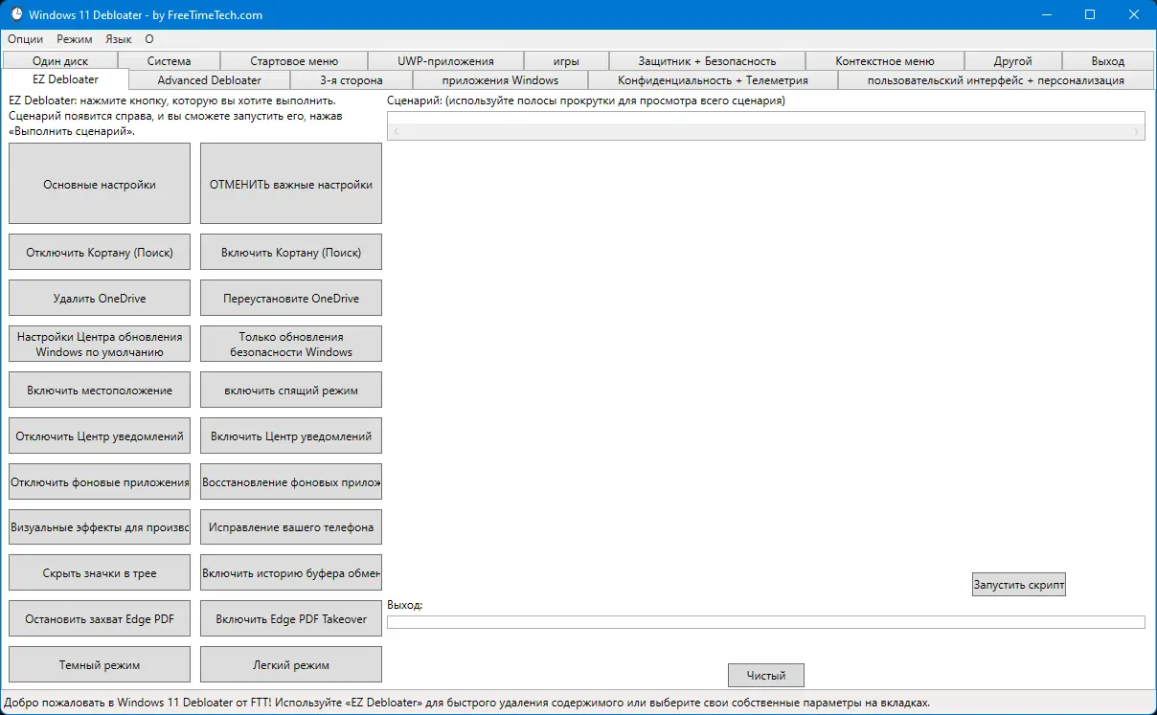Click Визуальные эффекты для производительности button

(100, 526)
